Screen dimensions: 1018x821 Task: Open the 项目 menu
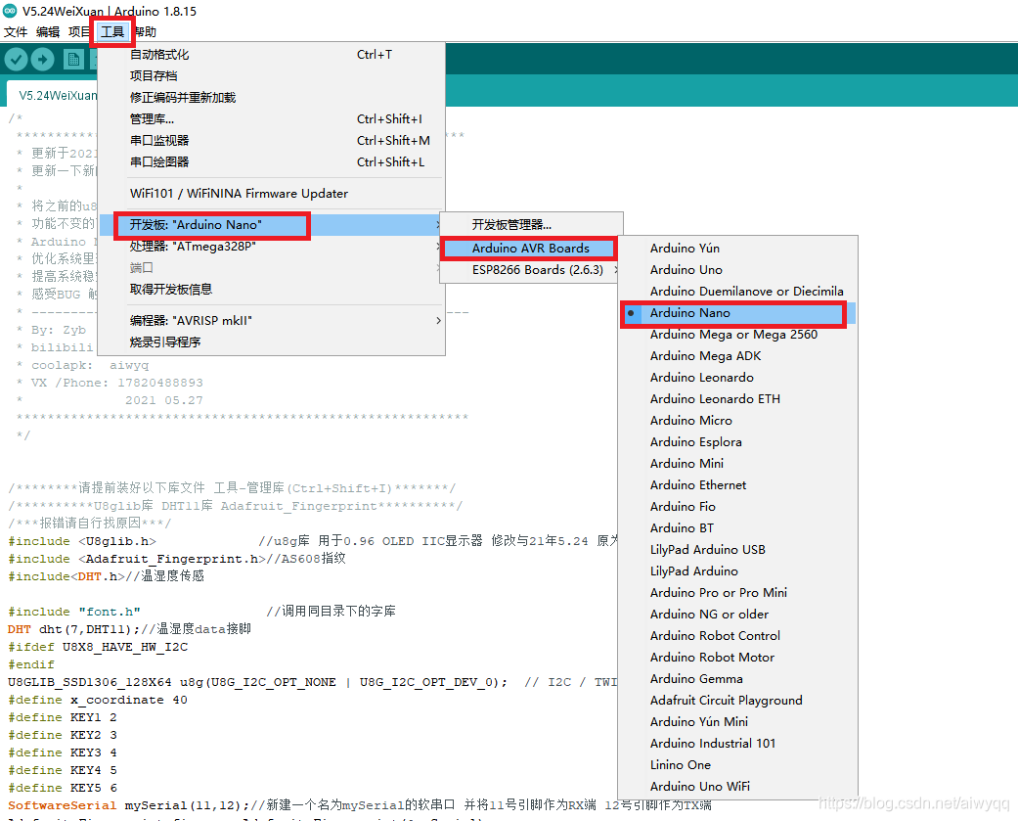(x=79, y=32)
